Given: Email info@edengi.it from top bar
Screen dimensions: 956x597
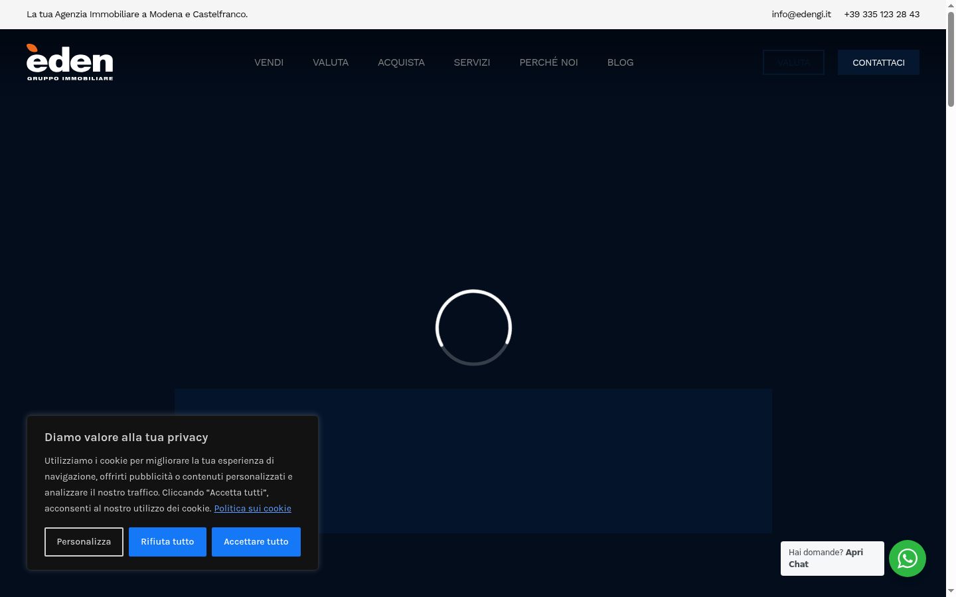Looking at the screenshot, I should [801, 14].
